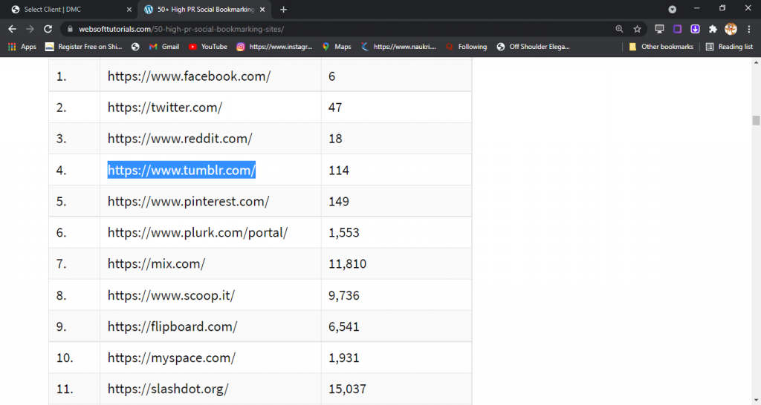
Task: Open the Reading list
Action: coord(730,47)
